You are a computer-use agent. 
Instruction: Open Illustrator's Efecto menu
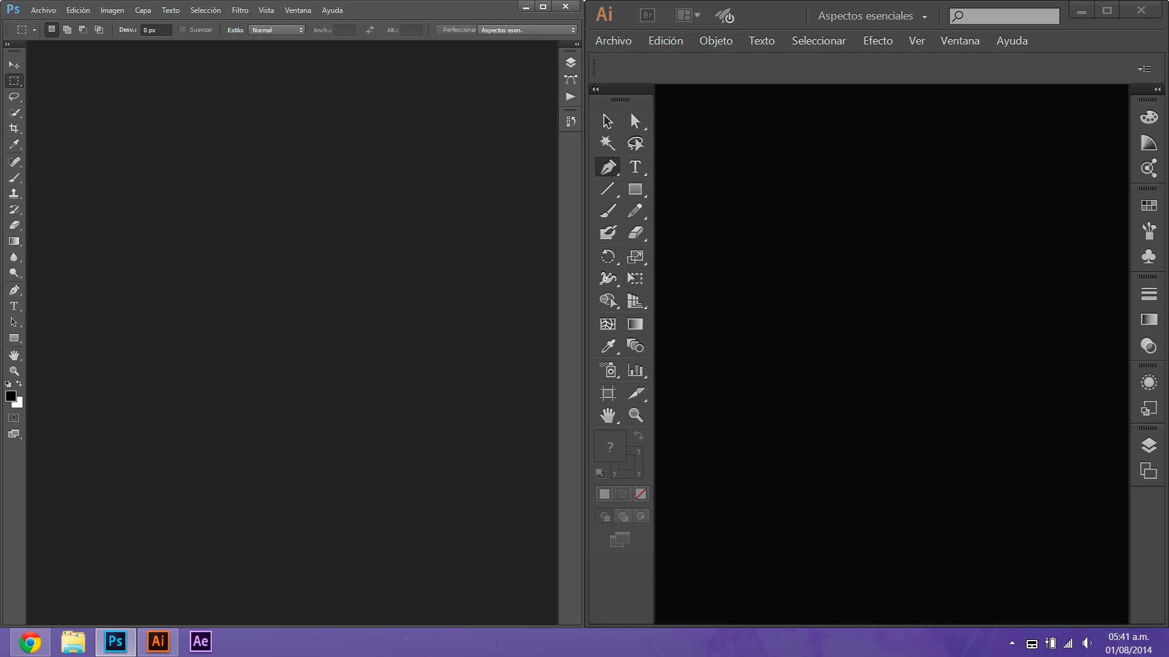click(877, 41)
